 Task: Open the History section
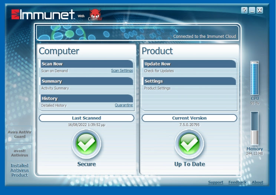87,98
